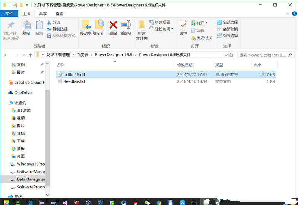Image resolution: width=298 pixels, height=205 pixels.
Task: Click 百度云 in the address breadcrumb
Action: click(82, 55)
